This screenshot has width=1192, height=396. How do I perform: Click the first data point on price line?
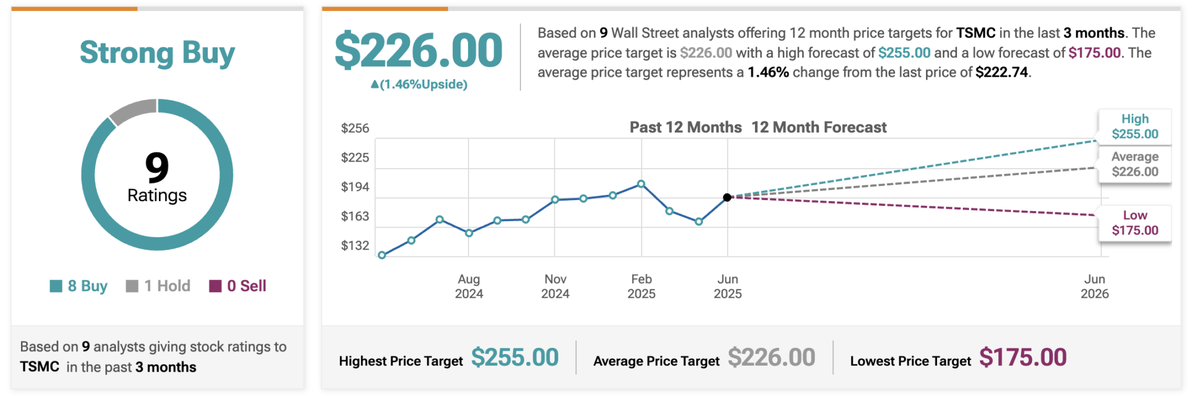[382, 255]
